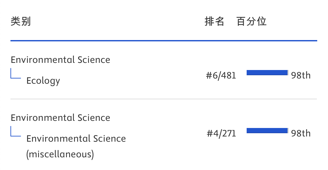
Task: Click the 百分位 column header
Action: click(x=252, y=21)
